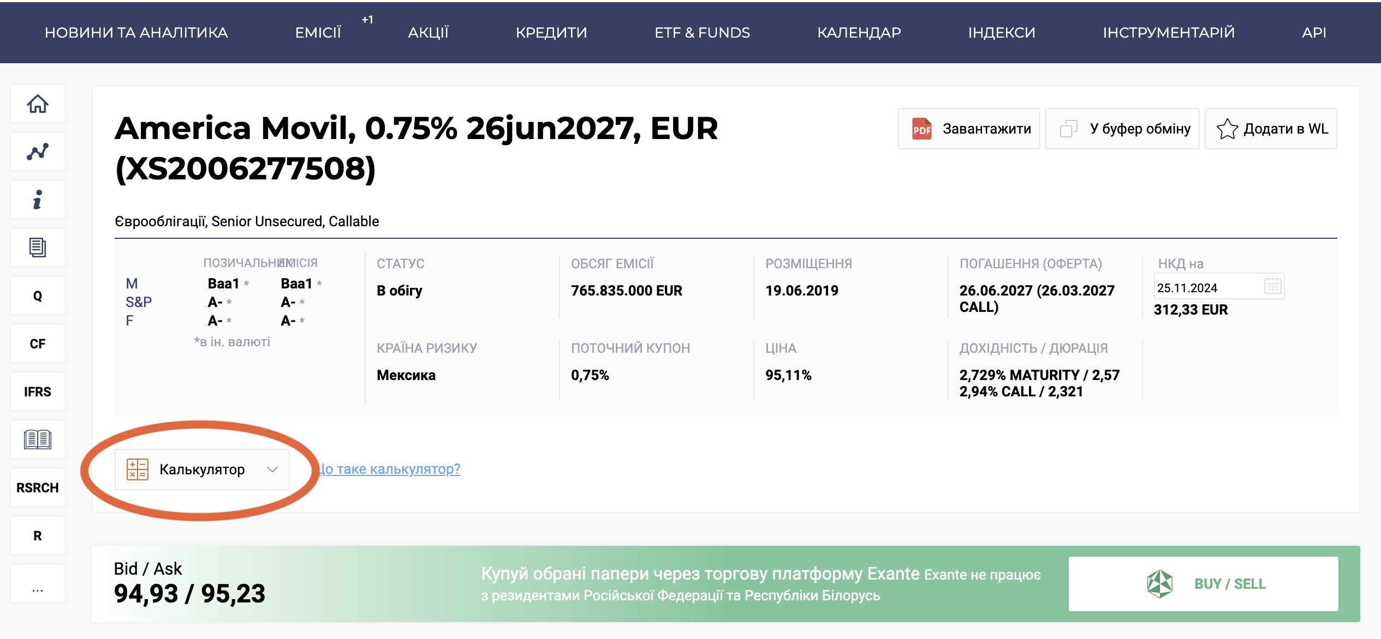Expand the Калькулятор dropdown chevron

tap(272, 469)
